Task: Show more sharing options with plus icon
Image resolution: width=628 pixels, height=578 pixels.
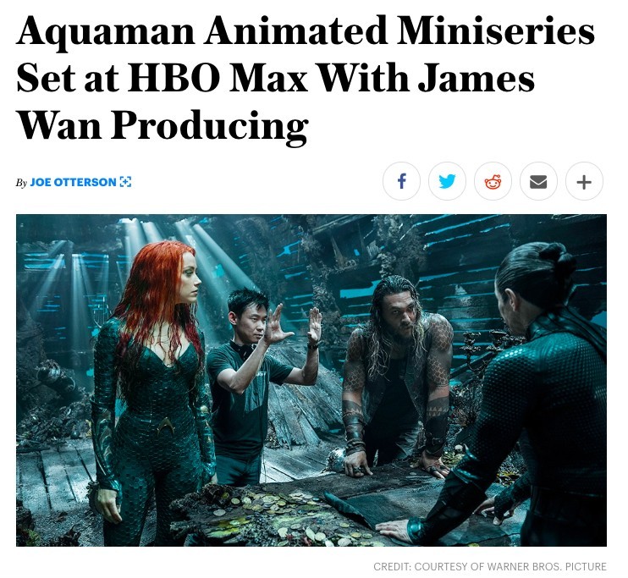Action: pos(584,181)
